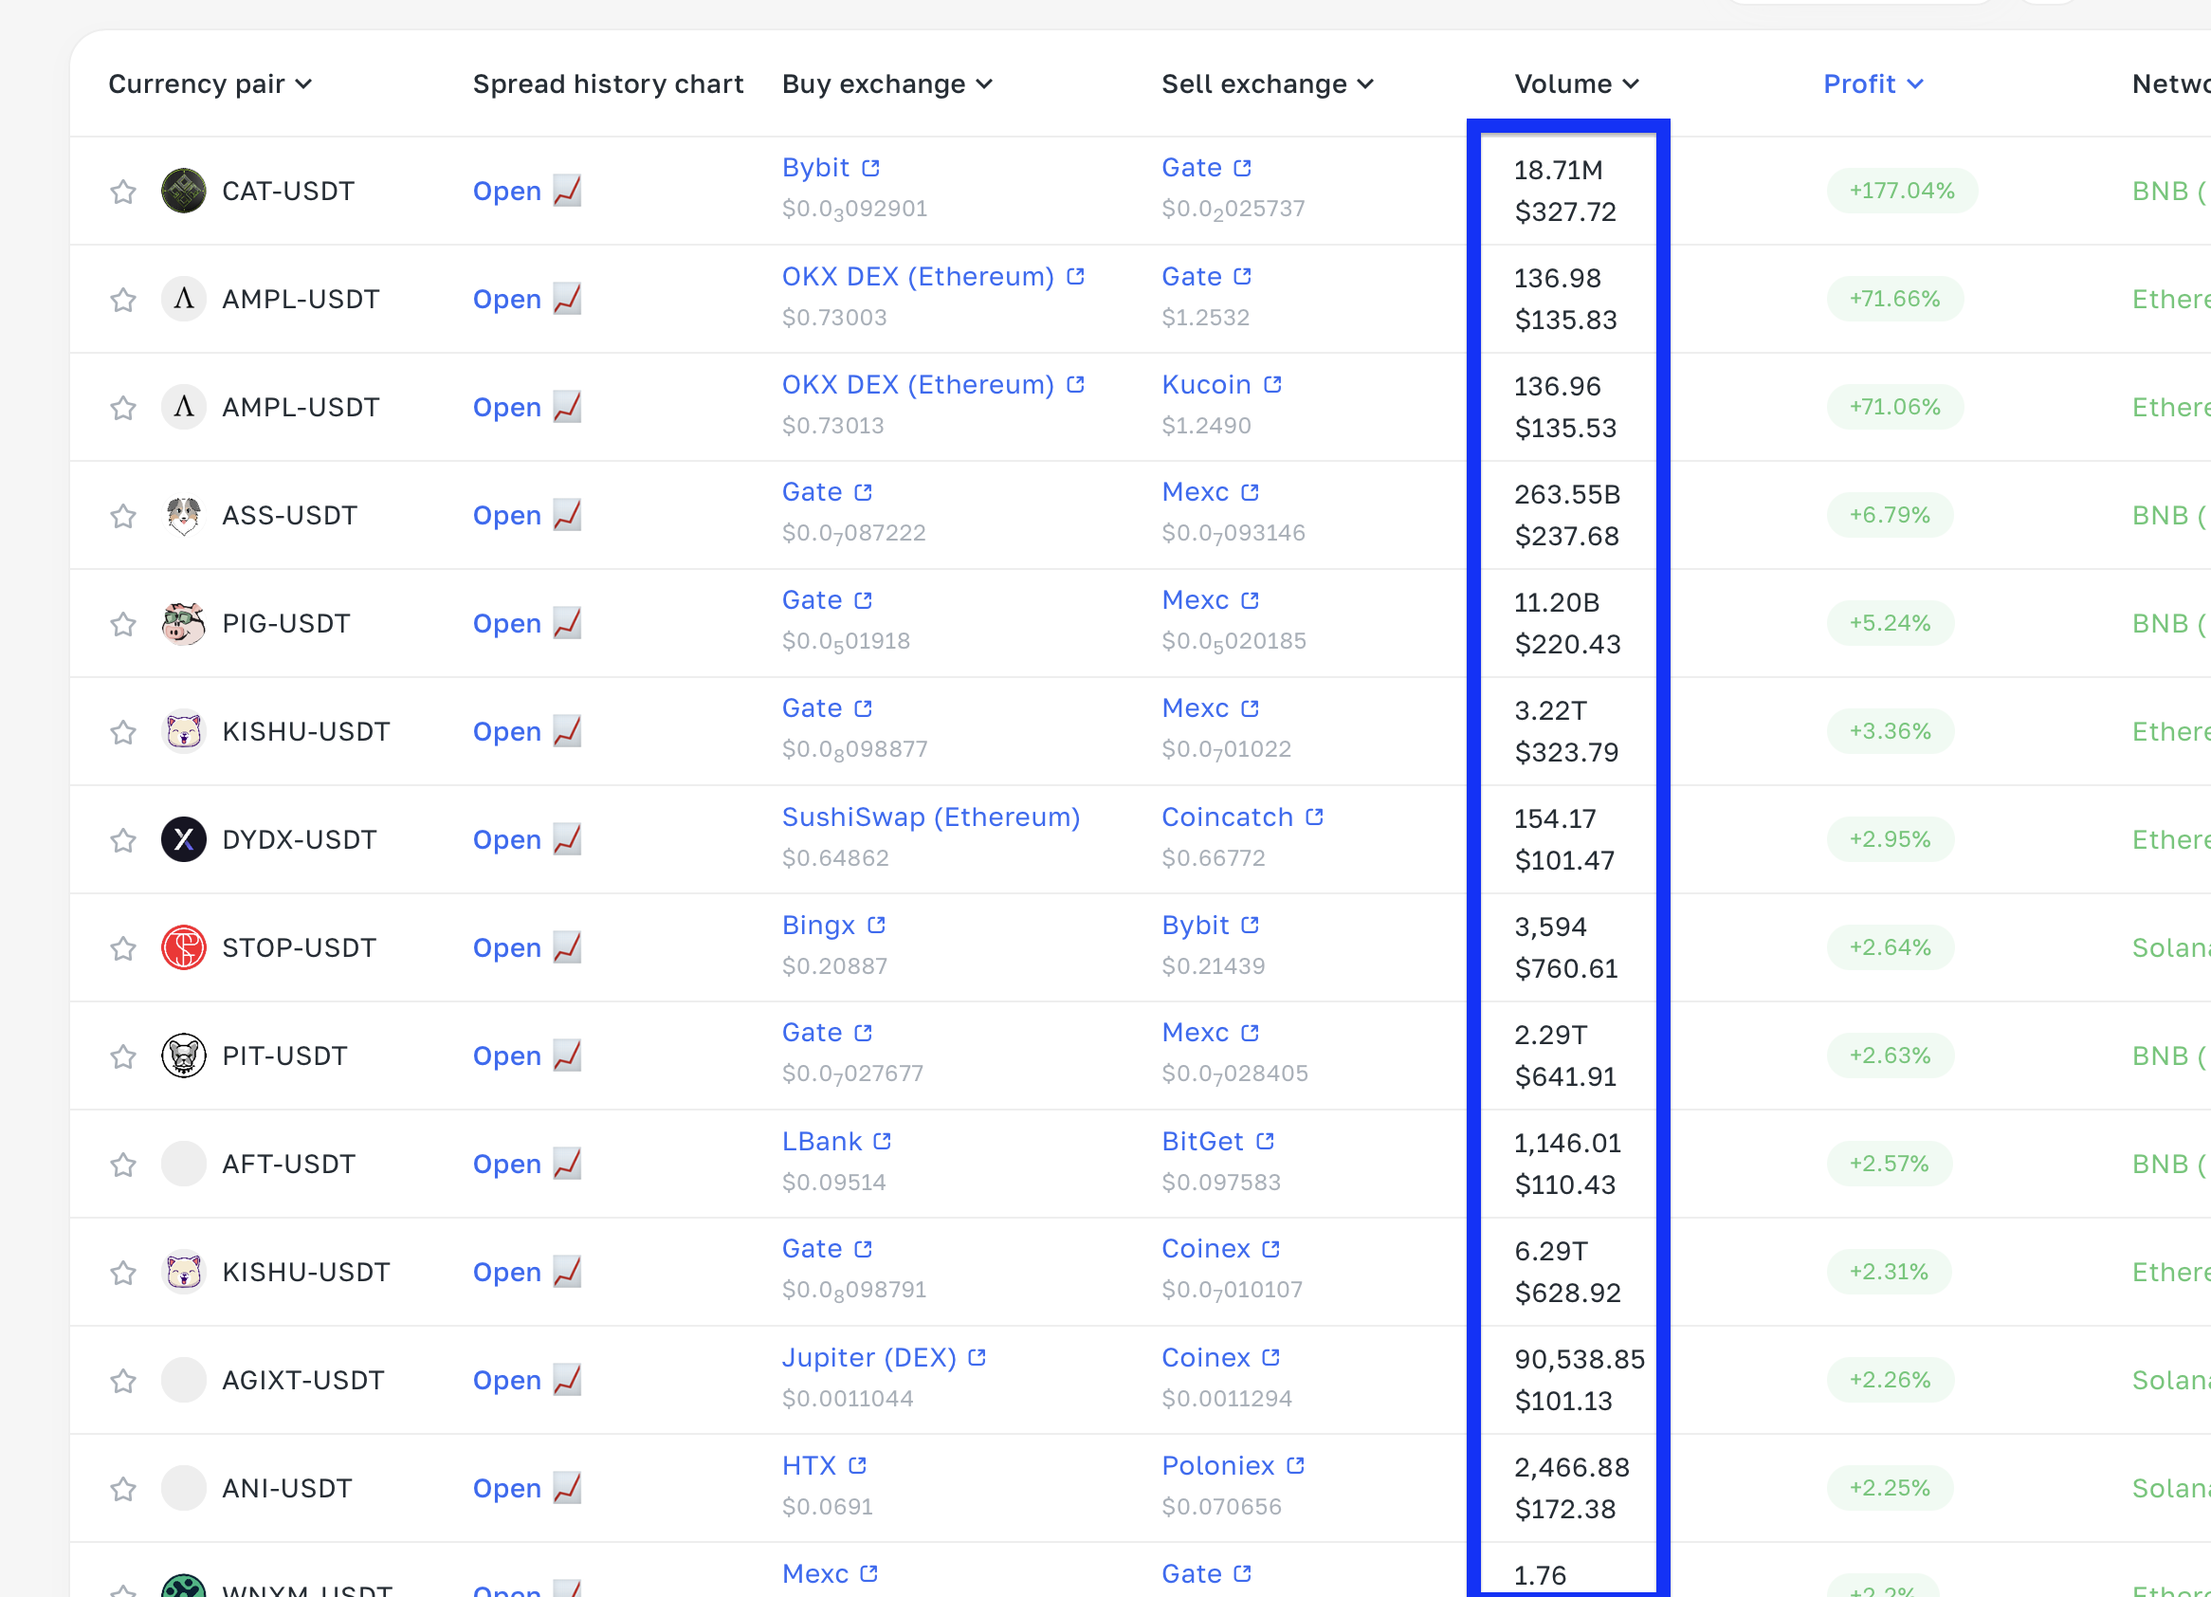Click PIT-USDT bulldog logo icon
The image size is (2211, 1597).
tap(183, 1055)
